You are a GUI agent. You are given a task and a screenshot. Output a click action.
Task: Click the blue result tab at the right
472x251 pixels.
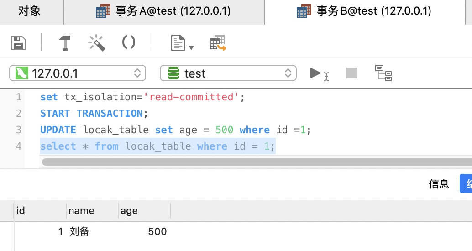coord(466,183)
